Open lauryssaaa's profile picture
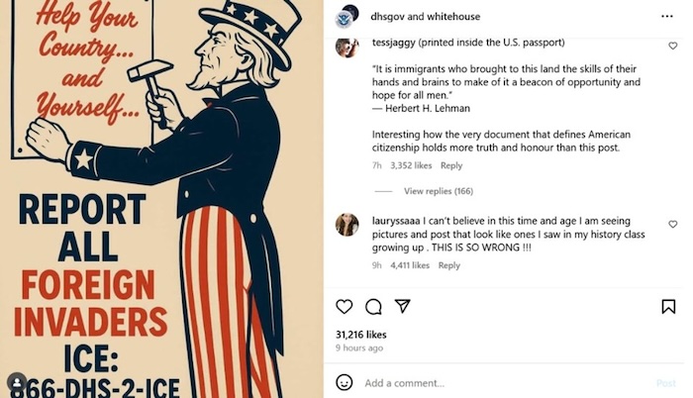 [x=346, y=225]
